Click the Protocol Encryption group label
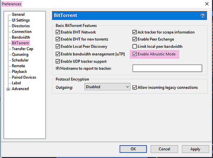The height and width of the screenshot is (158, 213). [72, 79]
